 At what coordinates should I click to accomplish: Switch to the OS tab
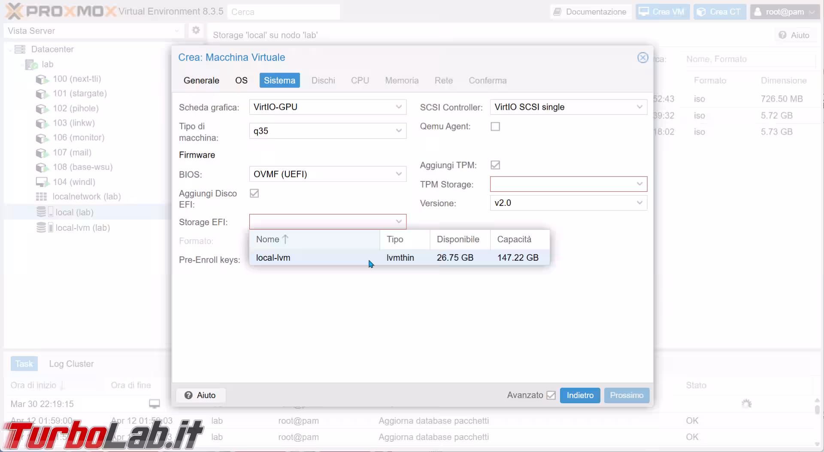point(241,81)
